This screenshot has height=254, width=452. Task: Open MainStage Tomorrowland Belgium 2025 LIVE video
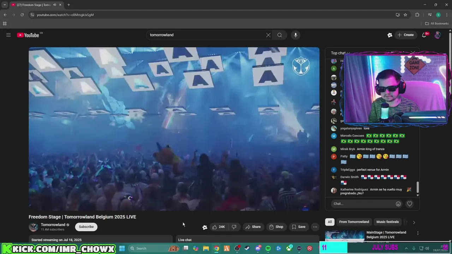coord(386,235)
